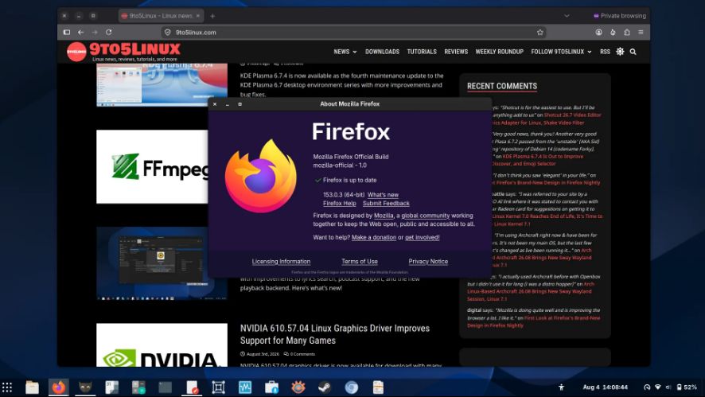Viewport: 705px width, 397px height.
Task: Open the REVIEWS menu item
Action: coord(456,52)
